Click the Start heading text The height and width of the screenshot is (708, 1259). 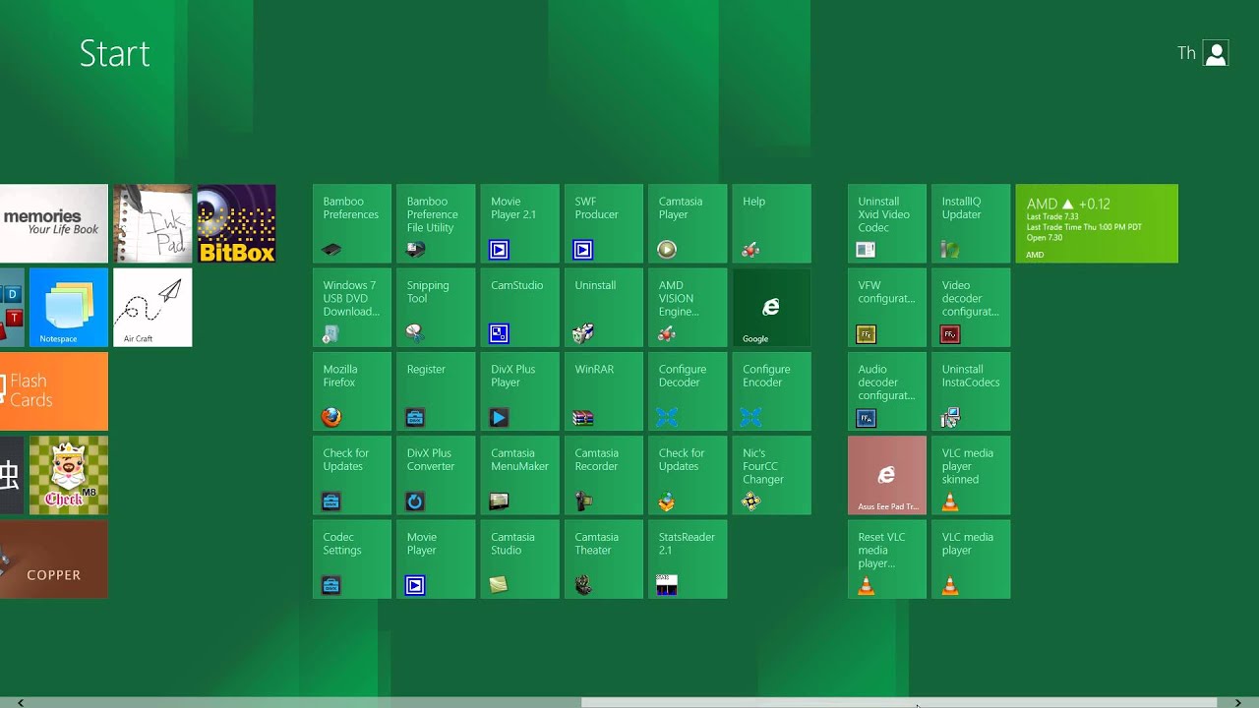tap(114, 54)
